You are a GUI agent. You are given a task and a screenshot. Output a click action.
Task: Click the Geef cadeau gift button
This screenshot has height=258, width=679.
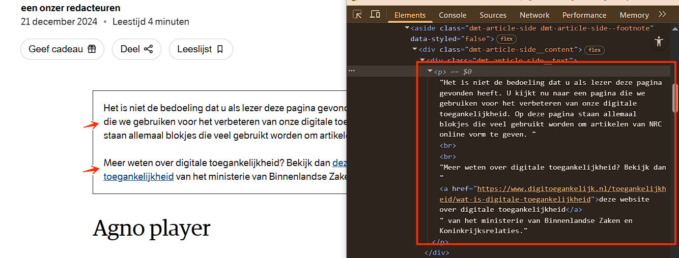click(62, 49)
